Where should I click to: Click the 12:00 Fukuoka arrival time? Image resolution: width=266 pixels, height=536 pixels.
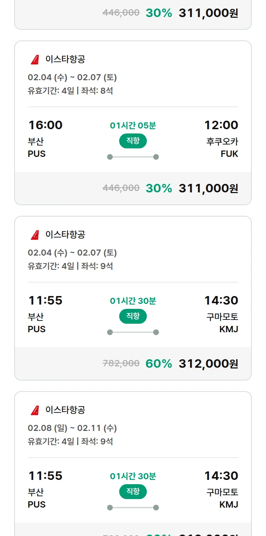click(221, 125)
